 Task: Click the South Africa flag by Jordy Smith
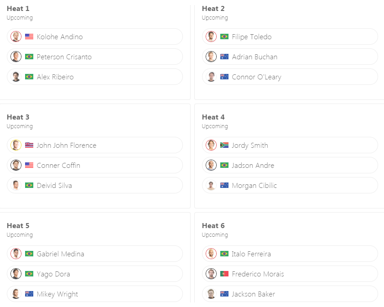pyautogui.click(x=224, y=145)
